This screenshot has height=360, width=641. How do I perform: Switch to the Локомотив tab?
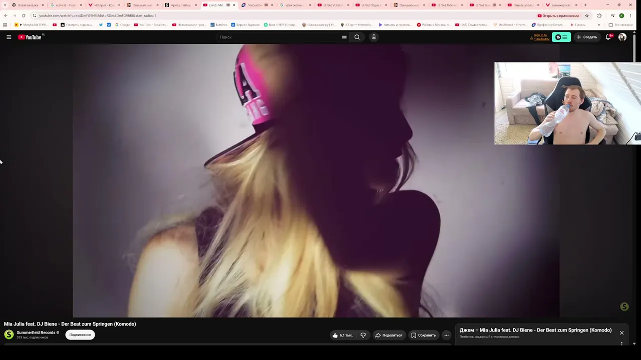[x=257, y=5]
